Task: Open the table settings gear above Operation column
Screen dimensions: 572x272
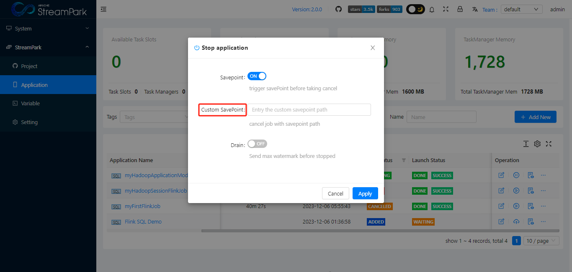Action: pos(537,144)
